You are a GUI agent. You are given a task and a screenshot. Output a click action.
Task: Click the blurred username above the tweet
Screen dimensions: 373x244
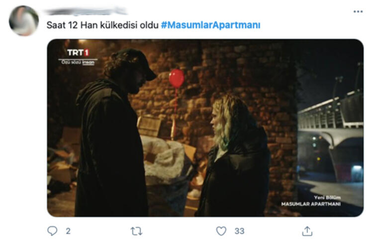coord(86,11)
